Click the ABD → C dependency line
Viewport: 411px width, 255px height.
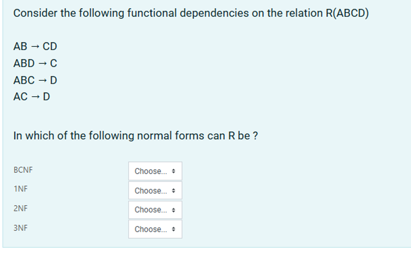[x=35, y=63]
